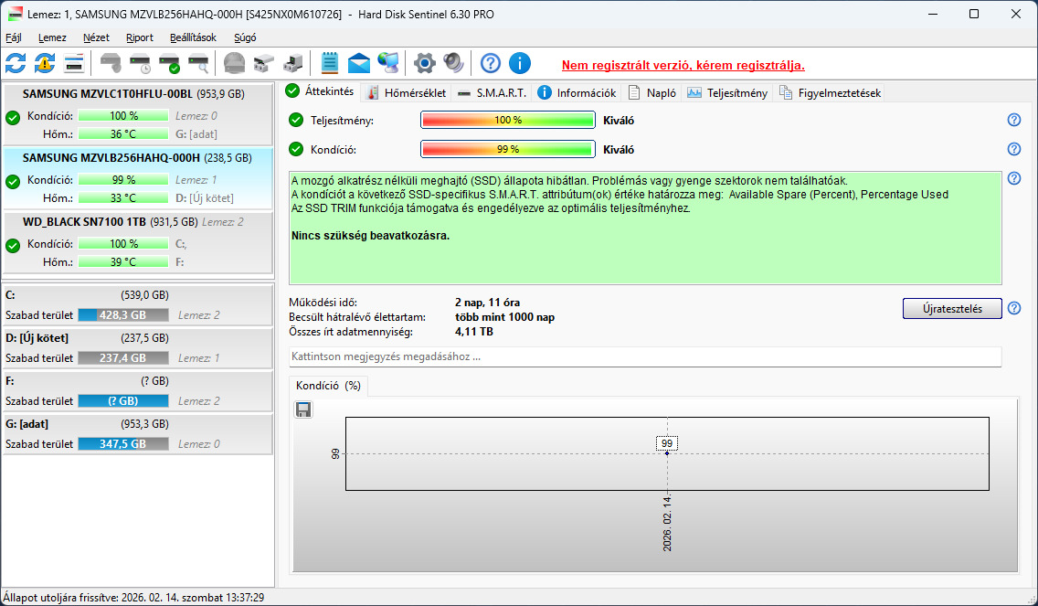
Task: Click the blue info toolbar icon
Action: tap(520, 64)
